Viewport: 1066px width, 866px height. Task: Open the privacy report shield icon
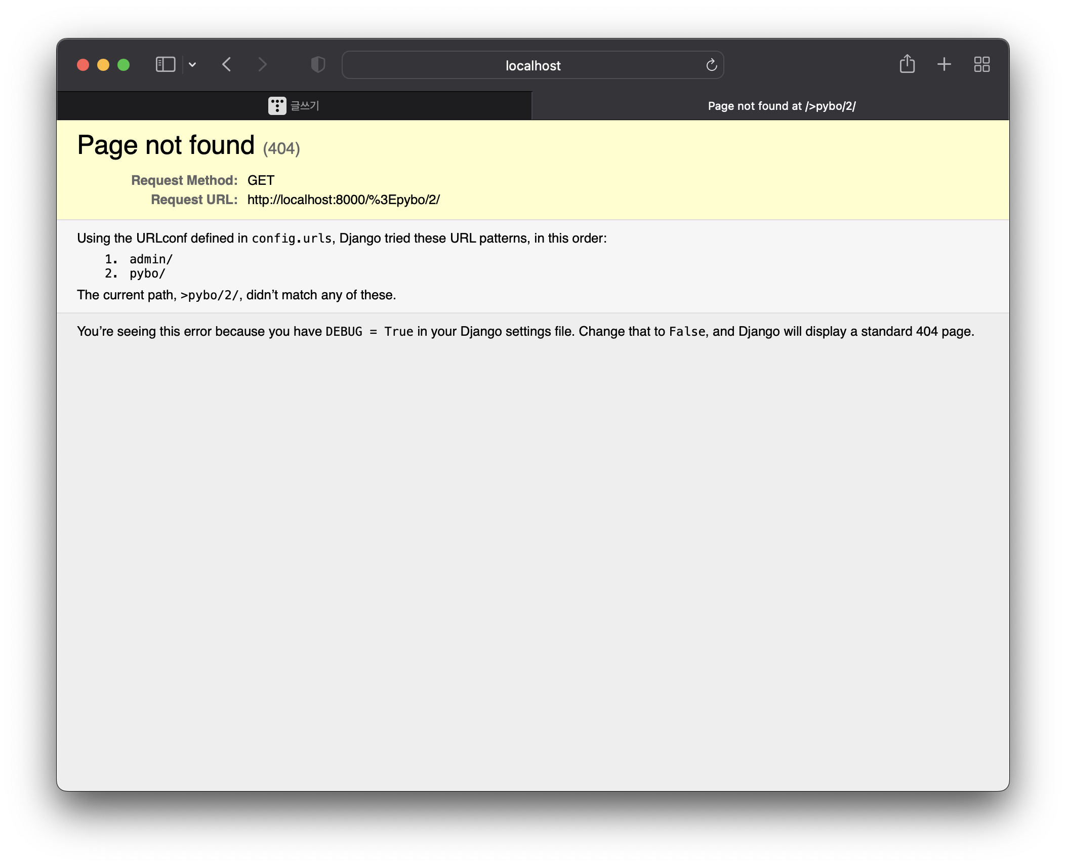(317, 65)
